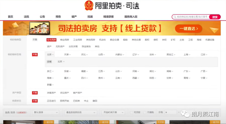Screen dimensions: 226x124
Task: Open the 请选择拍卖阶段 dropdown
Action: 81,112
